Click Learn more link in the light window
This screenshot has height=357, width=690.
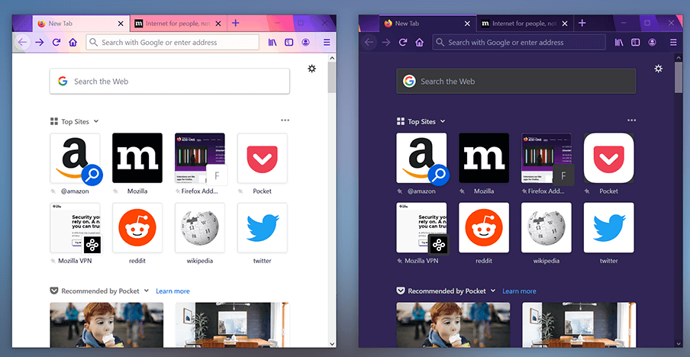tap(173, 291)
